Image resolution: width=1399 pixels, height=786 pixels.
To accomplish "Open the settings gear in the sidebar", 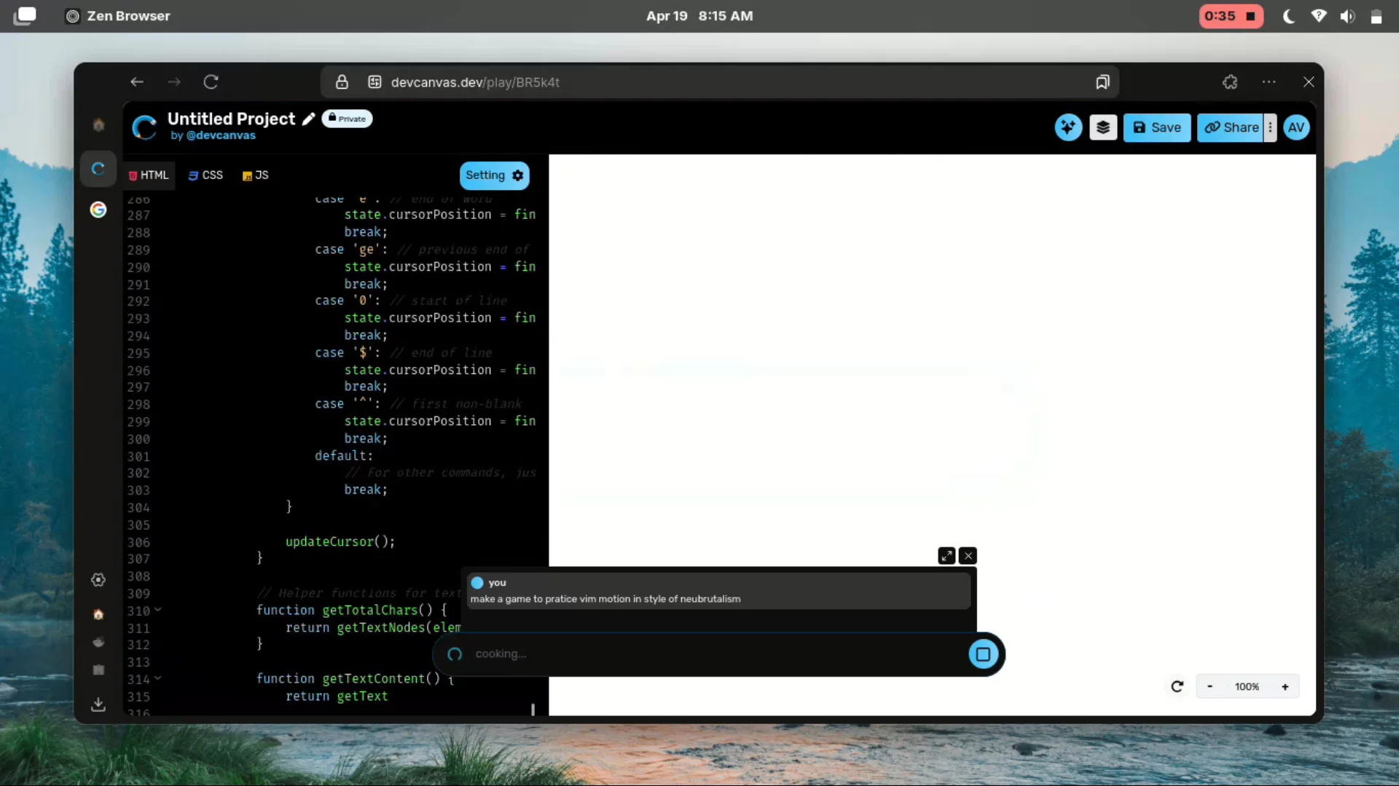I will coord(98,580).
